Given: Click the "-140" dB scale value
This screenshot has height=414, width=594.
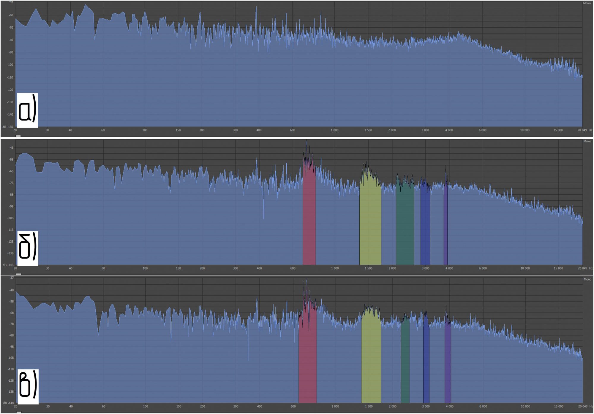Looking at the screenshot, I should [10, 114].
